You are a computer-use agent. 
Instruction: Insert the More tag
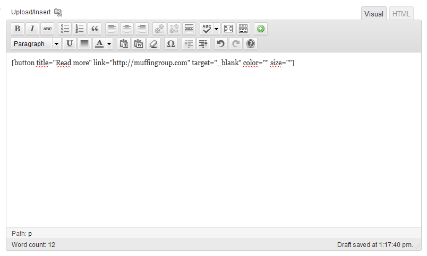click(x=189, y=29)
